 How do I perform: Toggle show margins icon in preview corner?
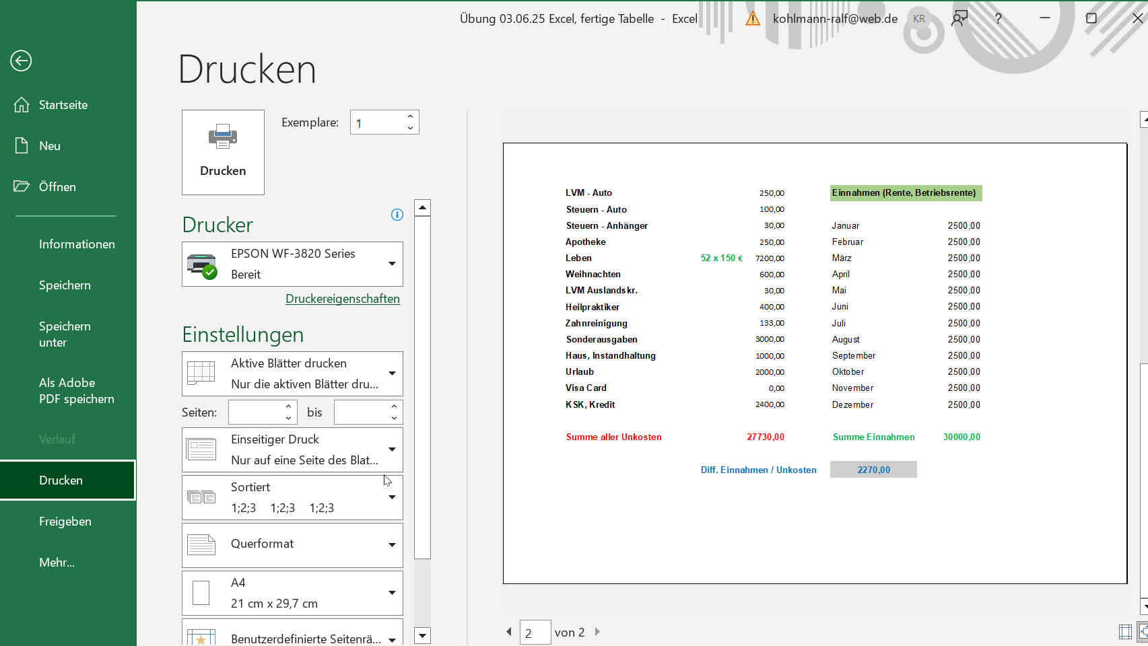[x=1125, y=632]
